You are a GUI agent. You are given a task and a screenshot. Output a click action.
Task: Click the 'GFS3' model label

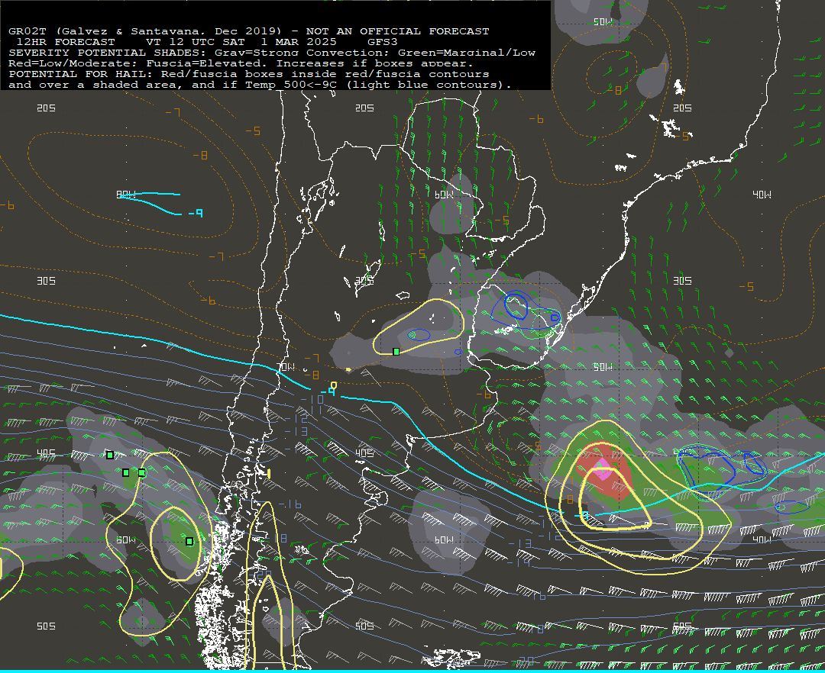pyautogui.click(x=383, y=42)
